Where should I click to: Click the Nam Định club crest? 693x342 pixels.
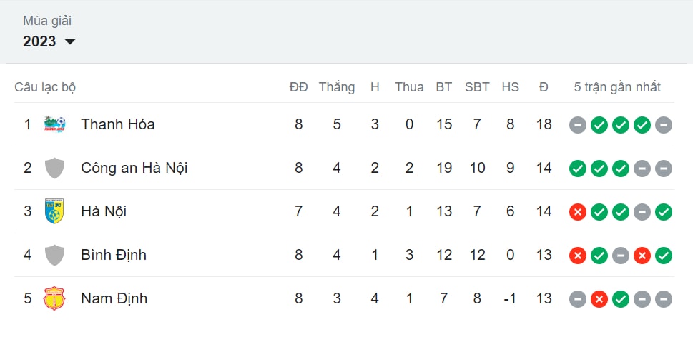(54, 298)
